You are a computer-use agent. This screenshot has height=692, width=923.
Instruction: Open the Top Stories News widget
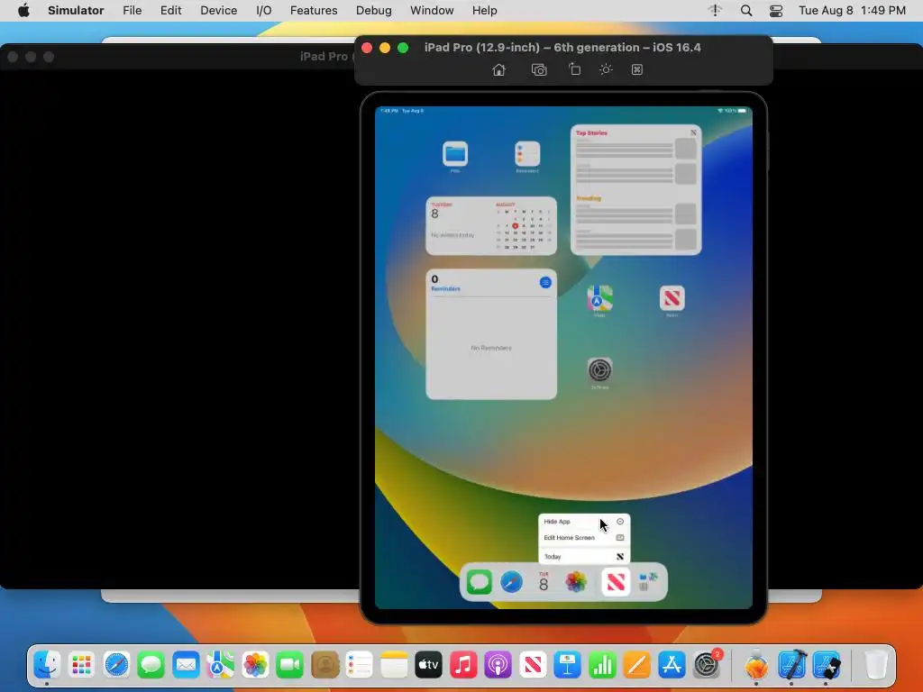635,189
